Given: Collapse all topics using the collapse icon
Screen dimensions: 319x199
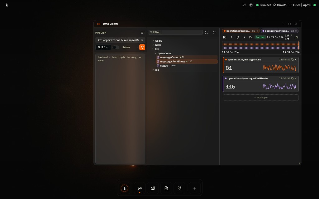Looking at the screenshot, I should [214, 32].
